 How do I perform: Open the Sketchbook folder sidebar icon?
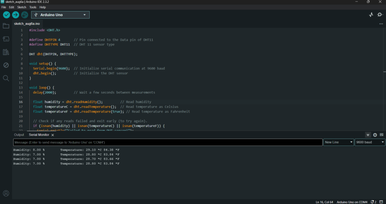pyautogui.click(x=6, y=26)
